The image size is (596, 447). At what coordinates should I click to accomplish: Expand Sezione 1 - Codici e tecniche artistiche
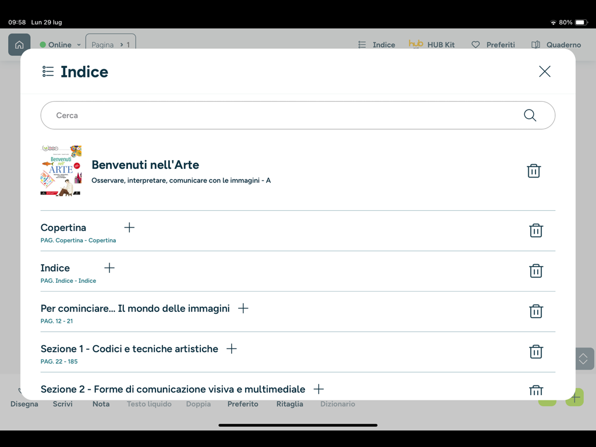[232, 349]
